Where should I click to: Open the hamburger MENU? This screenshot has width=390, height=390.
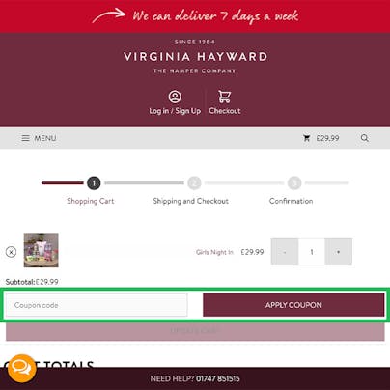click(39, 138)
